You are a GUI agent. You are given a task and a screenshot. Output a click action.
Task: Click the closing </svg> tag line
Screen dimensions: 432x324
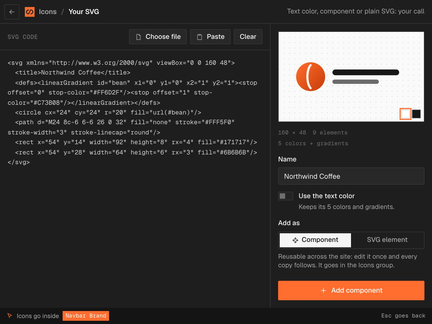click(19, 162)
